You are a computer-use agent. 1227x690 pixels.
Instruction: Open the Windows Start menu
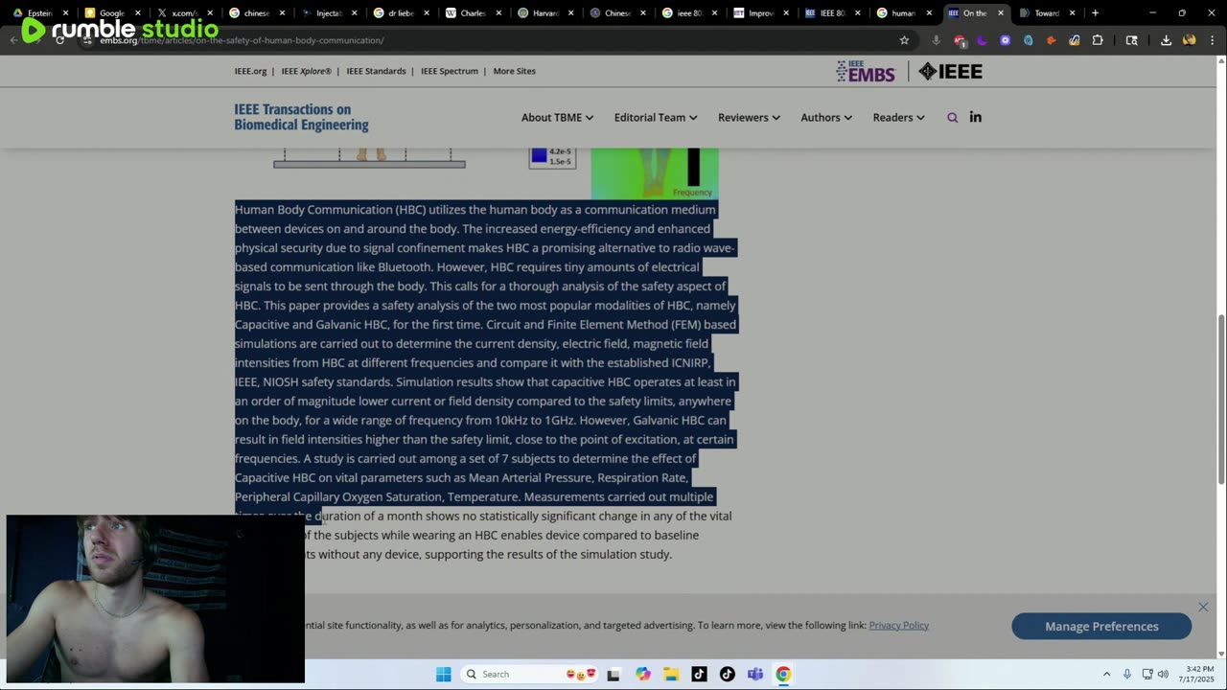[443, 674]
